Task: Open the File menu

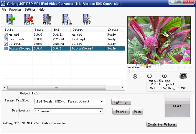Action: point(4,10)
